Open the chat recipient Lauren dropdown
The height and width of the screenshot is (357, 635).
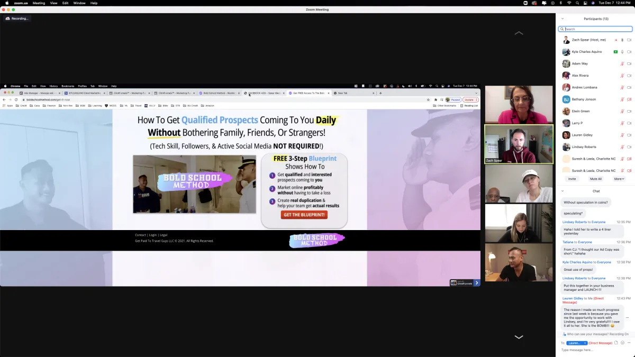coord(577,343)
